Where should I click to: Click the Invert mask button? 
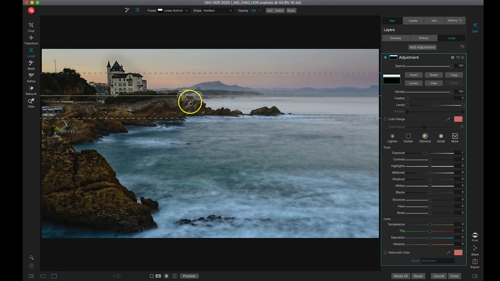pyautogui.click(x=414, y=75)
